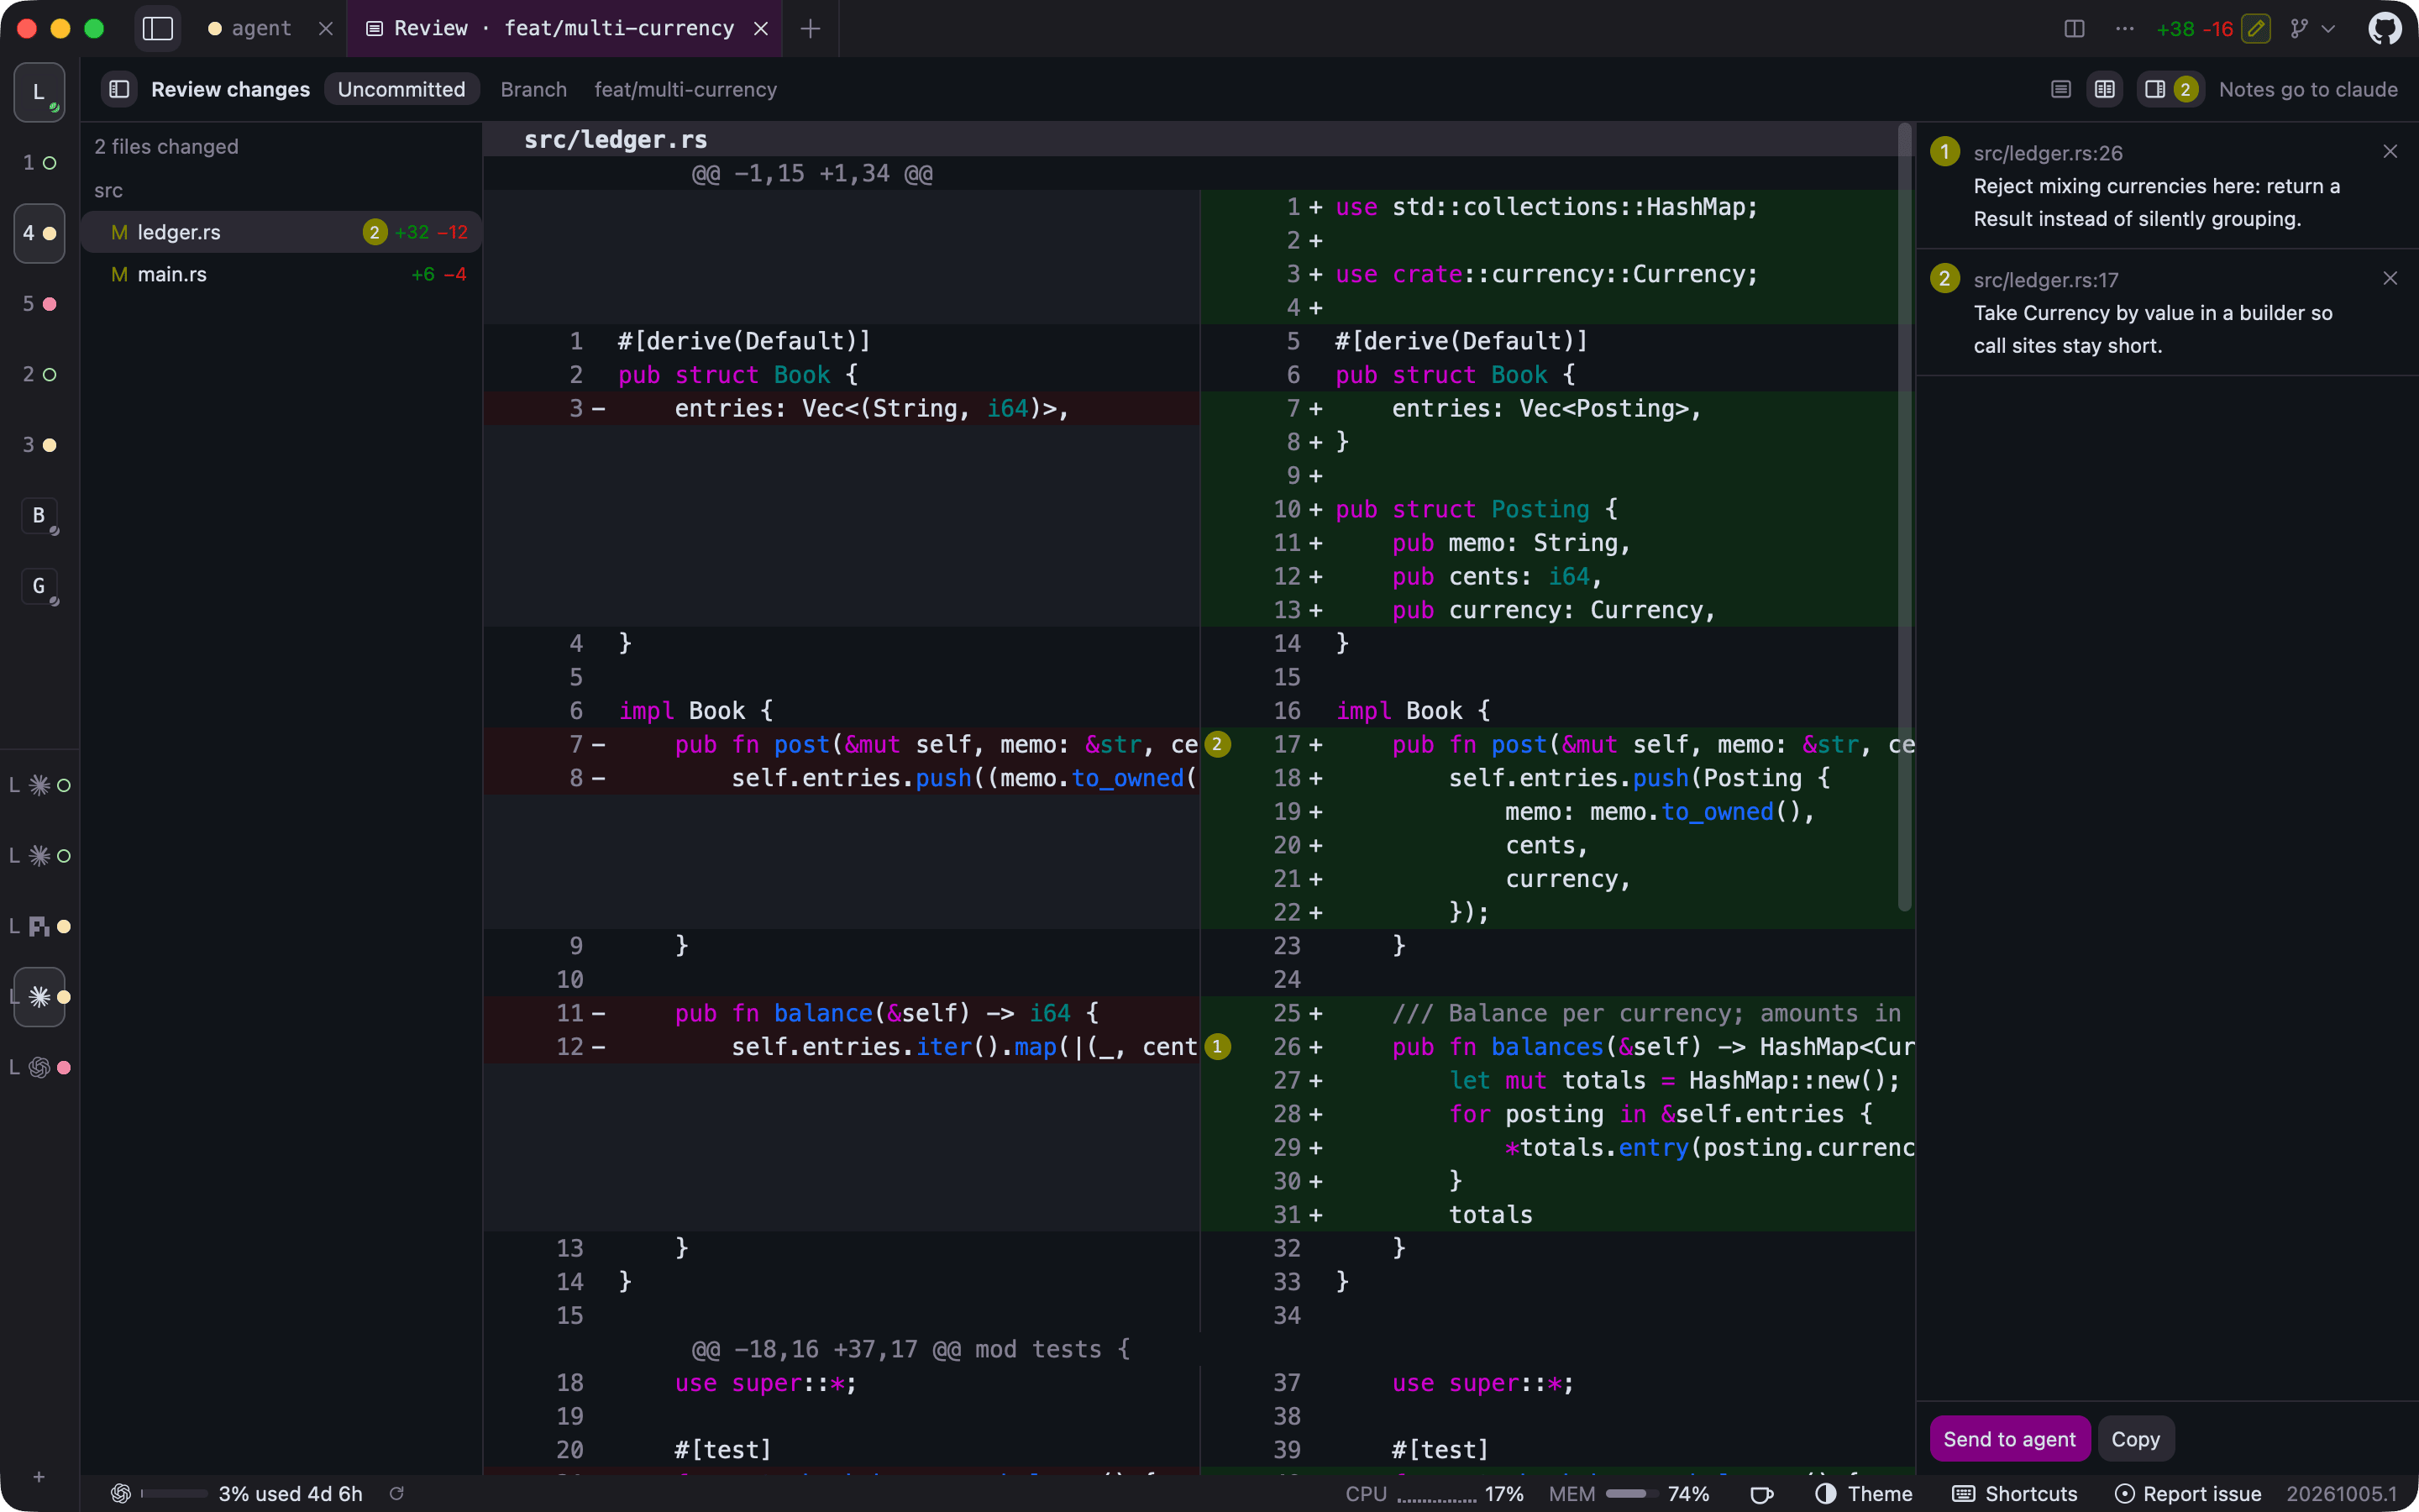Select workspace G in the left sidebar
2419x1512 pixels.
pos(39,586)
